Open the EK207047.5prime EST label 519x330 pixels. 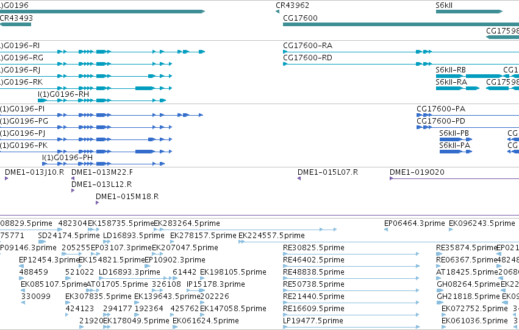coord(185,248)
